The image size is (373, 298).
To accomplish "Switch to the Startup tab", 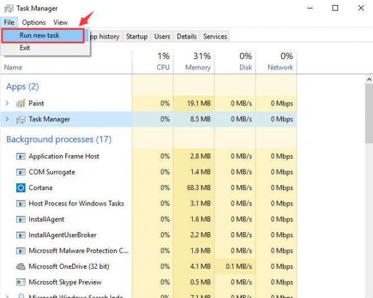I will click(x=137, y=37).
